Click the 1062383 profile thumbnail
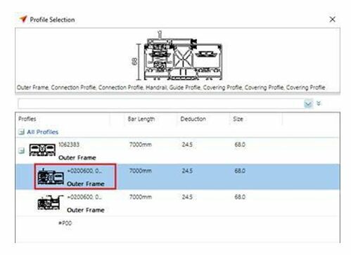Viewport: 351px width, 255px height. [x=42, y=150]
